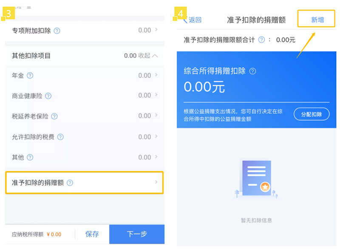Click help icon beside 准予扣除的捐赠限额合计
The image size is (340, 250).
pos(262,40)
